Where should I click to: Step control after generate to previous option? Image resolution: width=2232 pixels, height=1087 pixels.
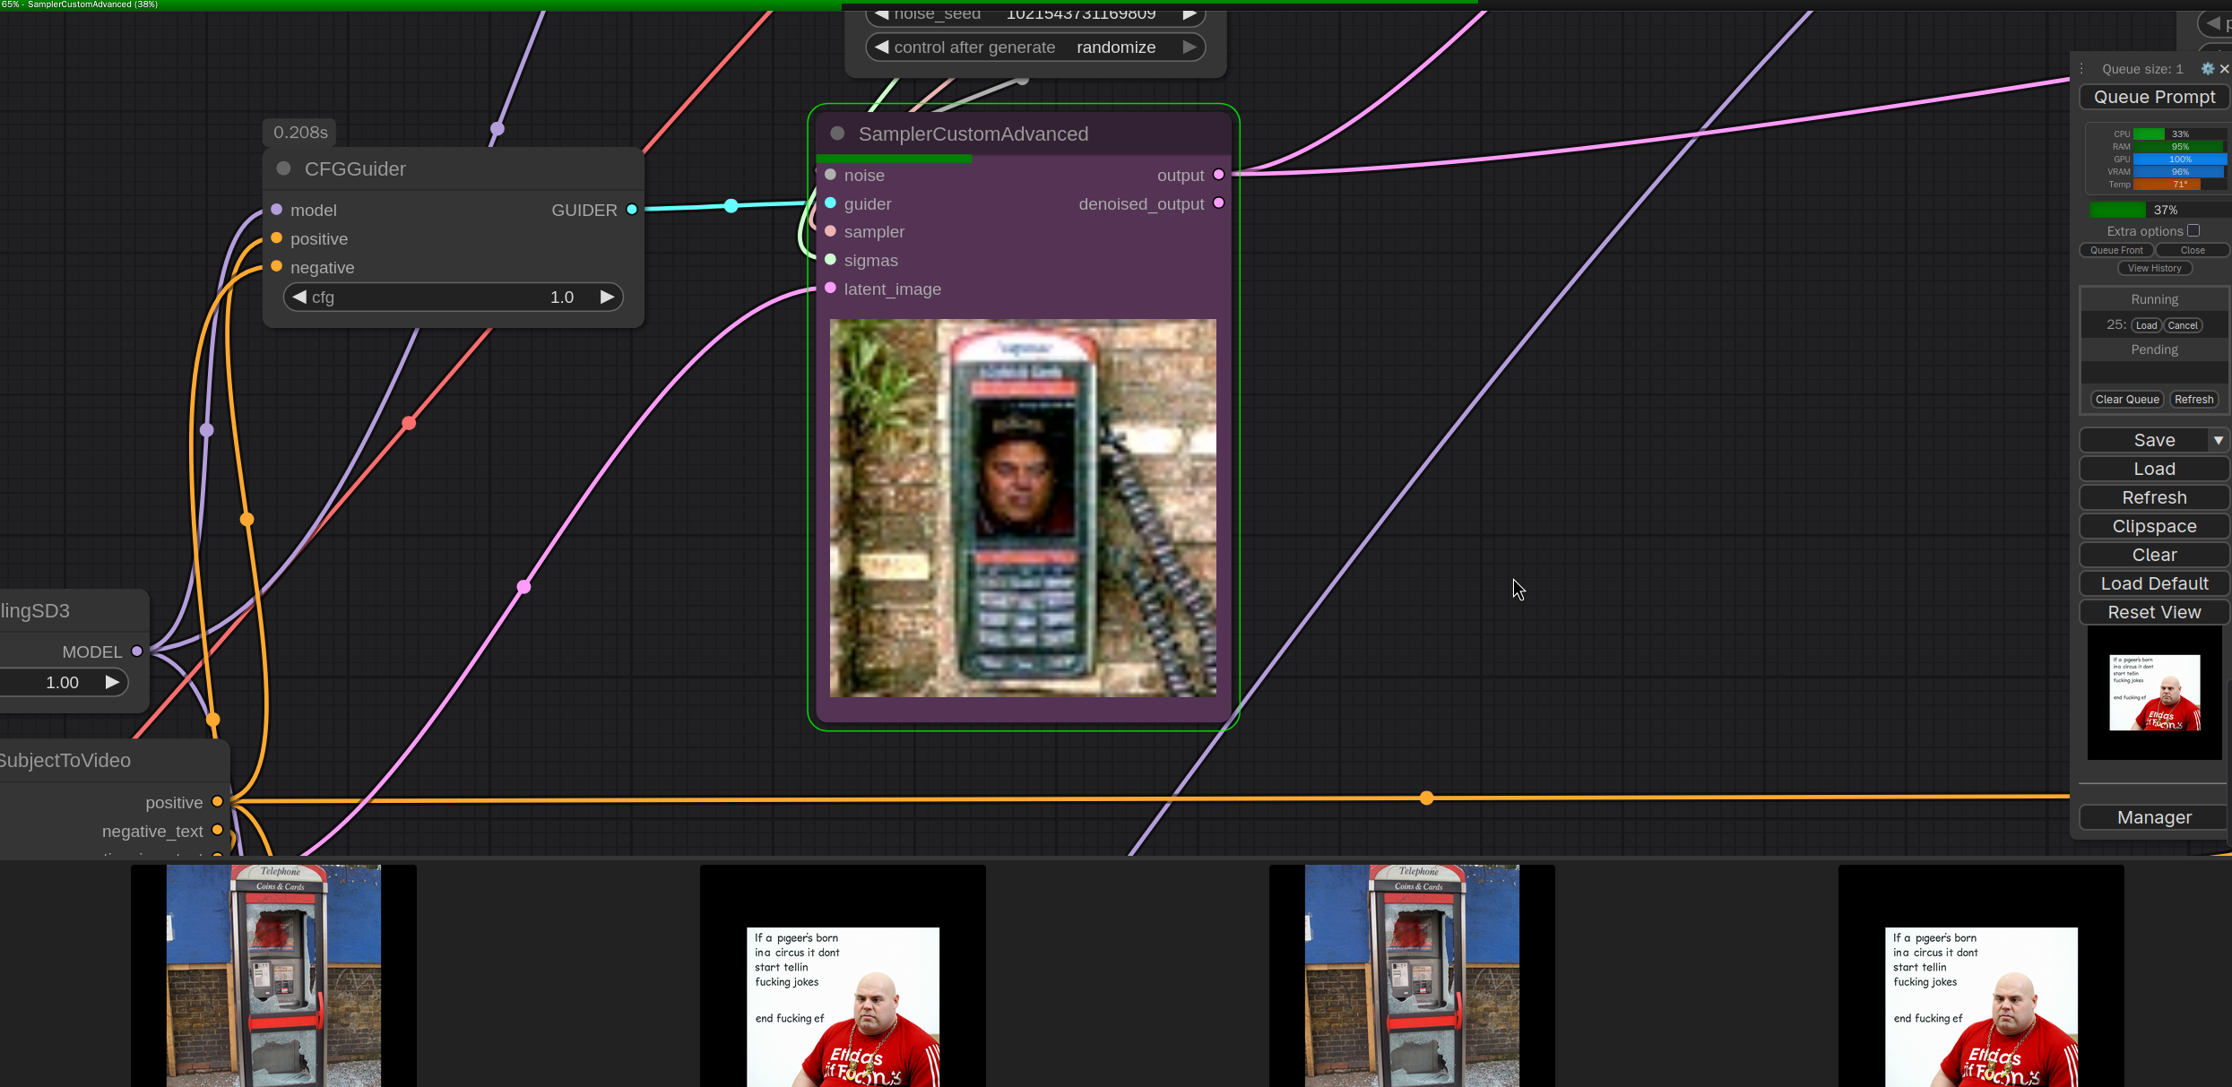click(882, 47)
